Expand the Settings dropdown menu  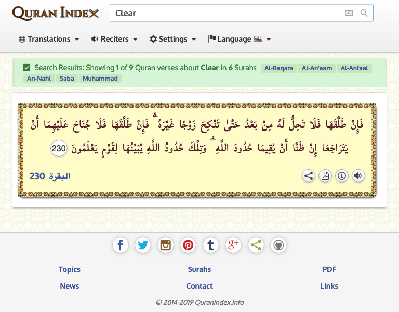click(173, 39)
